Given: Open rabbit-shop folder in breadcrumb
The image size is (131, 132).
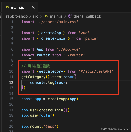Looking at the screenshot, I should [x=17, y=16].
